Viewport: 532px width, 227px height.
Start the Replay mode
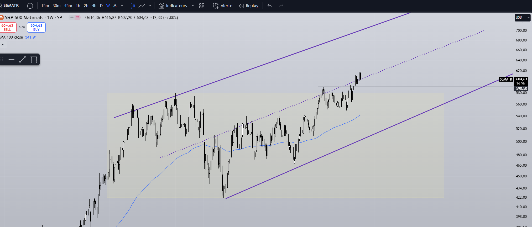tap(249, 6)
